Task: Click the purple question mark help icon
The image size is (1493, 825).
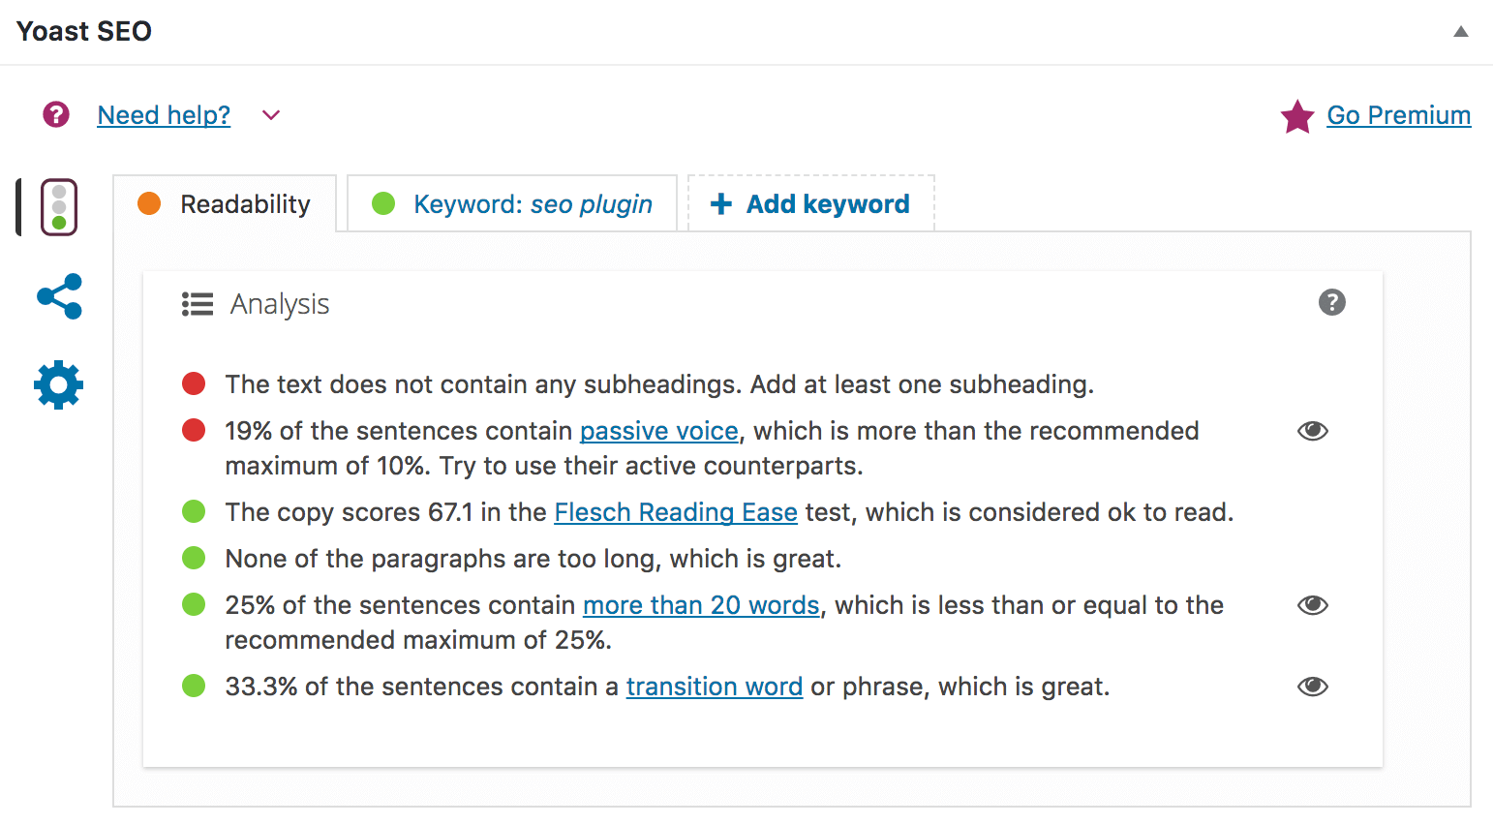Action: point(56,115)
